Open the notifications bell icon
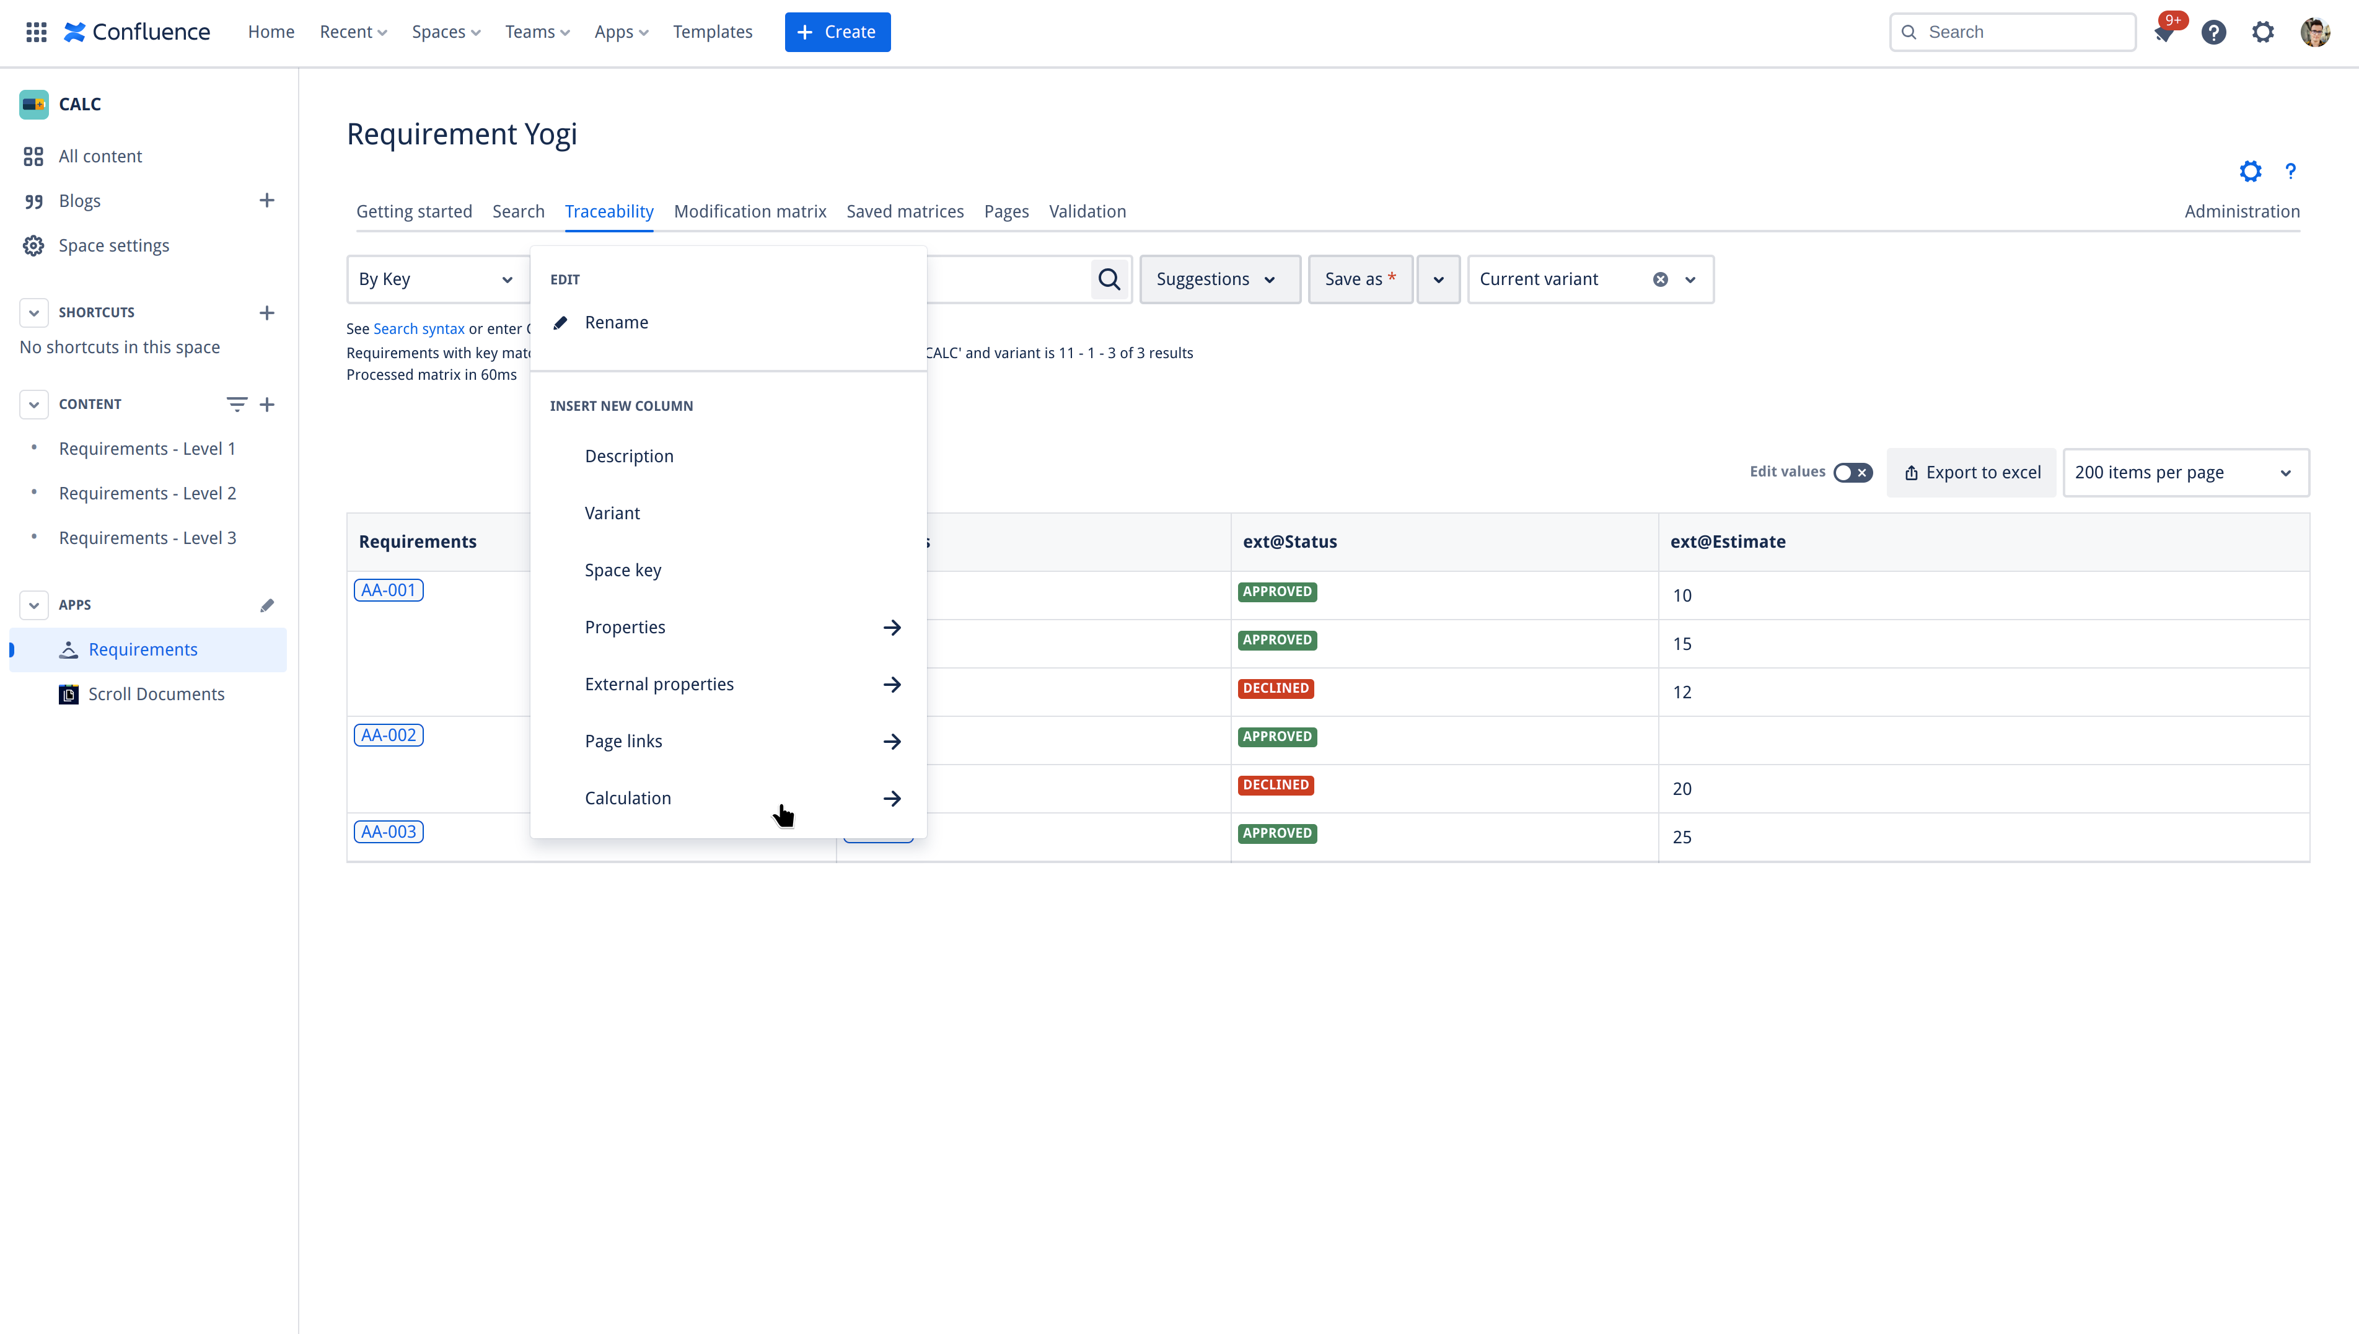Viewport: 2359px width, 1334px height. (x=2164, y=33)
